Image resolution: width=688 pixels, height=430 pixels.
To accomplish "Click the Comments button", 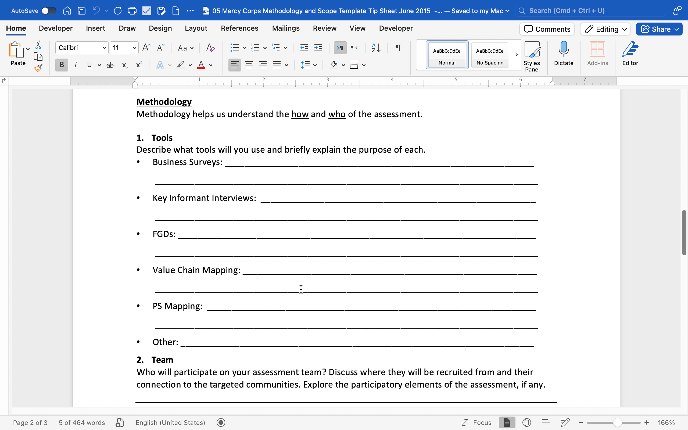I will pos(547,29).
